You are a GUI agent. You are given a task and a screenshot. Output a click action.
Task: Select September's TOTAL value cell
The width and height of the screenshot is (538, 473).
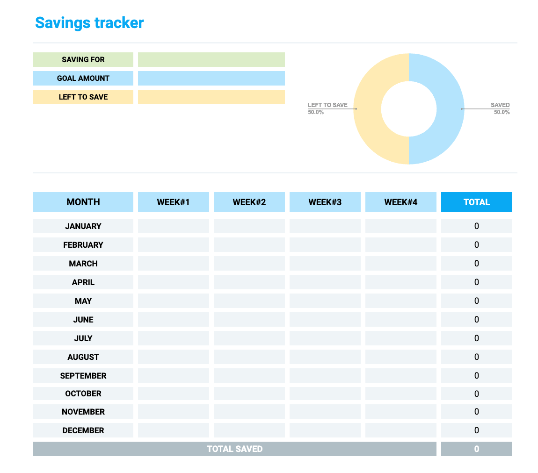[x=477, y=376]
